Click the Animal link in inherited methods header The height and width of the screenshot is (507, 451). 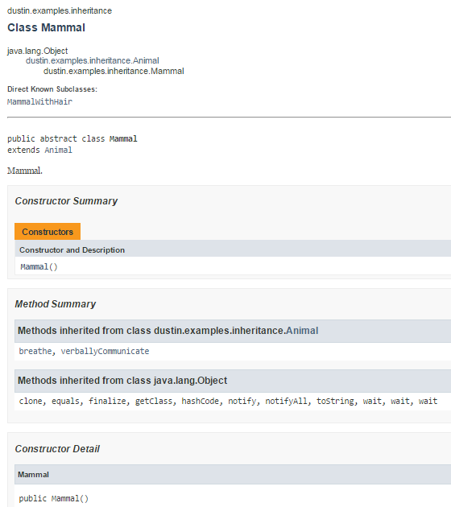pos(302,331)
